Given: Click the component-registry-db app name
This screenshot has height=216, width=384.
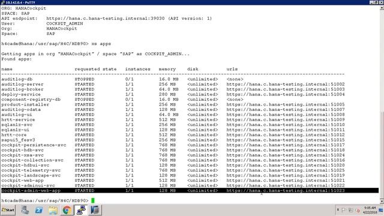Looking at the screenshot, I should [x=31, y=100].
